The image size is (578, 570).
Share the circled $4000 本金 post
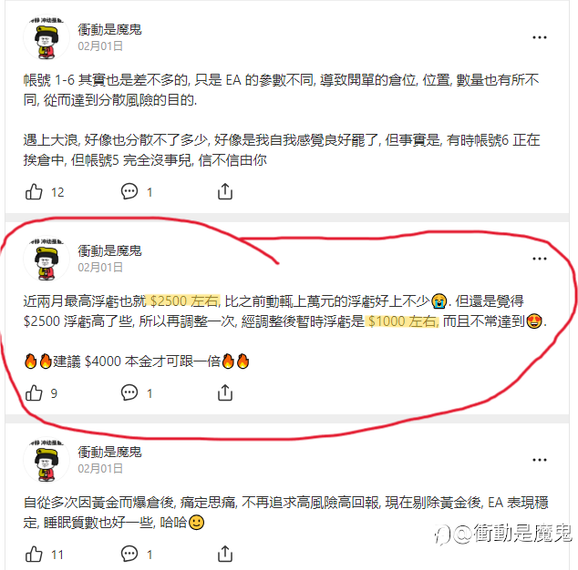click(225, 392)
